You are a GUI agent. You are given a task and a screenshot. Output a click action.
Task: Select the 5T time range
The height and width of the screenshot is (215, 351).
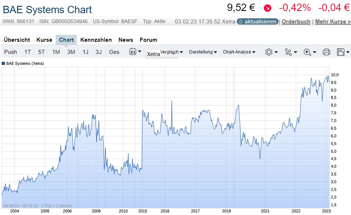pyautogui.click(x=41, y=52)
